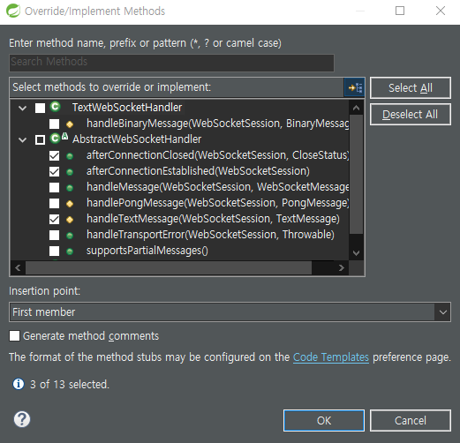Click the horizontal scroll left arrow
This screenshot has height=443, width=460.
(x=18, y=267)
